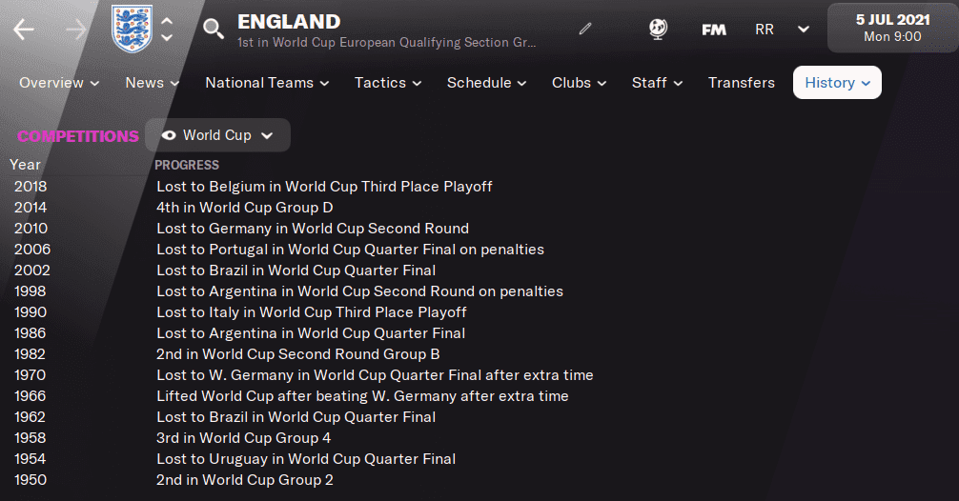Click the forward navigation arrow
This screenshot has height=501, width=959.
click(77, 30)
